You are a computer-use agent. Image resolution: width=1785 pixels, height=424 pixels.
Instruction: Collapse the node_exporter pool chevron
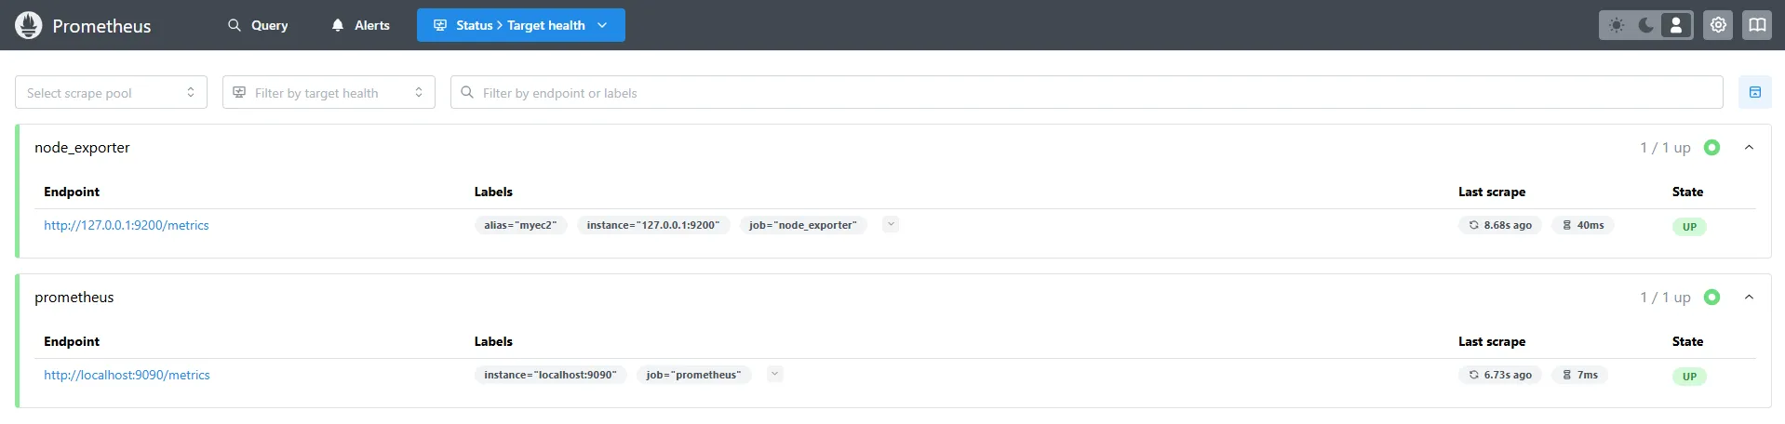1749,147
